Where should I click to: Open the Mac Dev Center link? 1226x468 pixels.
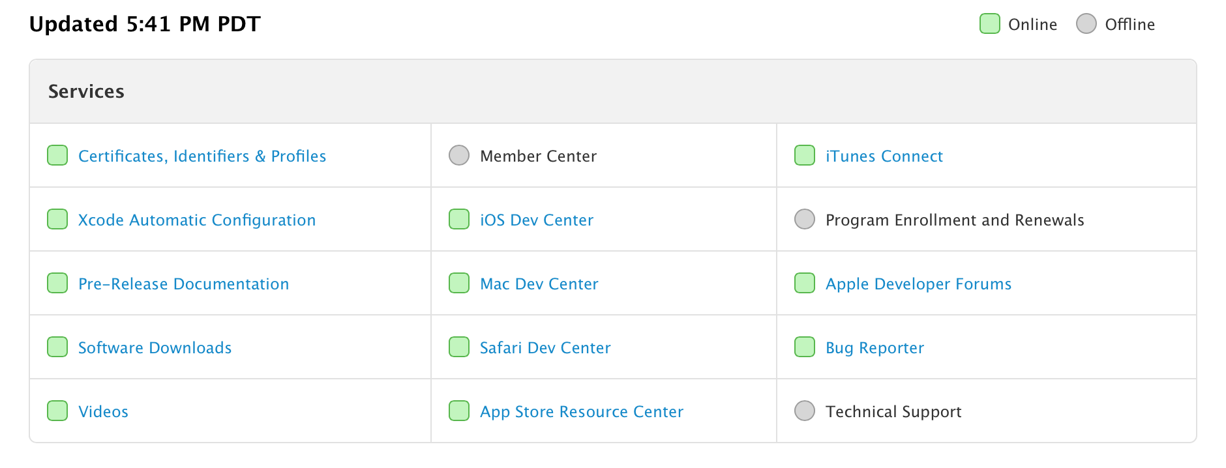coord(539,284)
